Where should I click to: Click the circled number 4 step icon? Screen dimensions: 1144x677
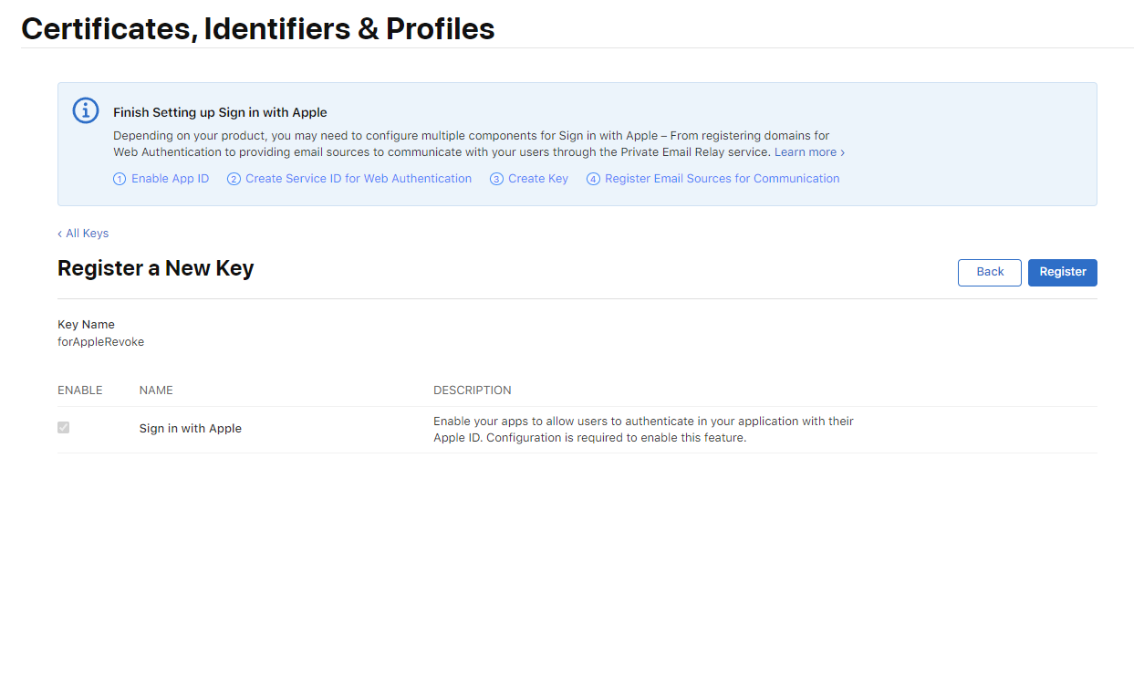[x=593, y=179]
